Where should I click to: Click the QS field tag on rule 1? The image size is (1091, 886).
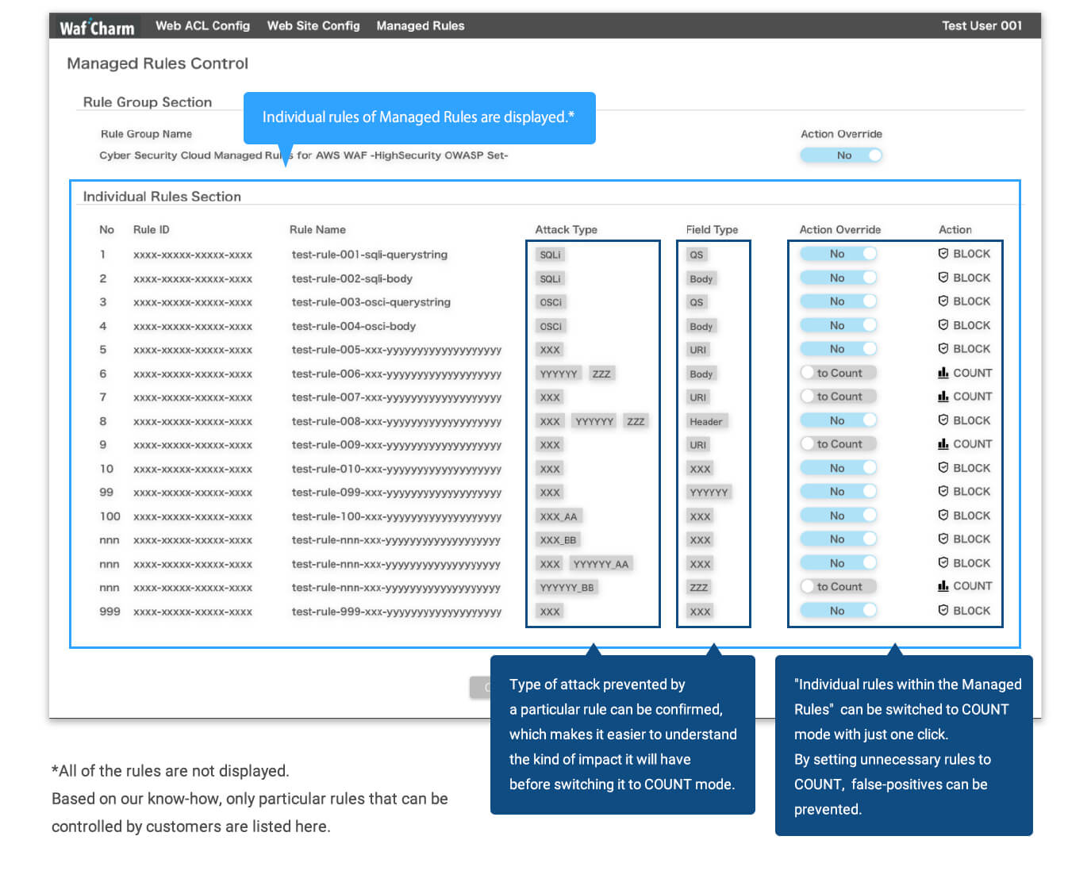click(x=697, y=255)
